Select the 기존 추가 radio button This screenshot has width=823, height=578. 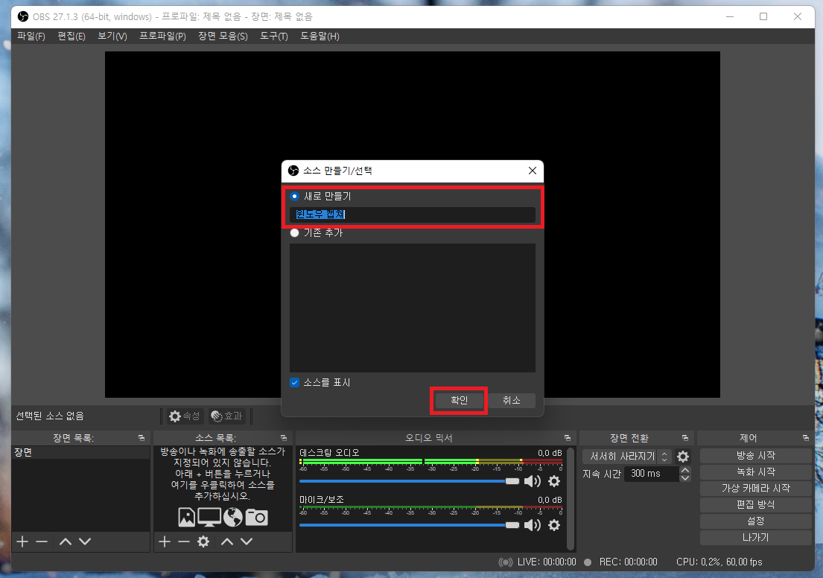pyautogui.click(x=294, y=232)
